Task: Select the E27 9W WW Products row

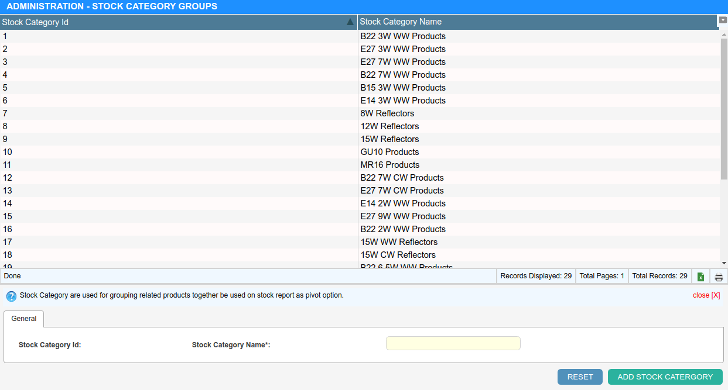Action: click(x=403, y=216)
